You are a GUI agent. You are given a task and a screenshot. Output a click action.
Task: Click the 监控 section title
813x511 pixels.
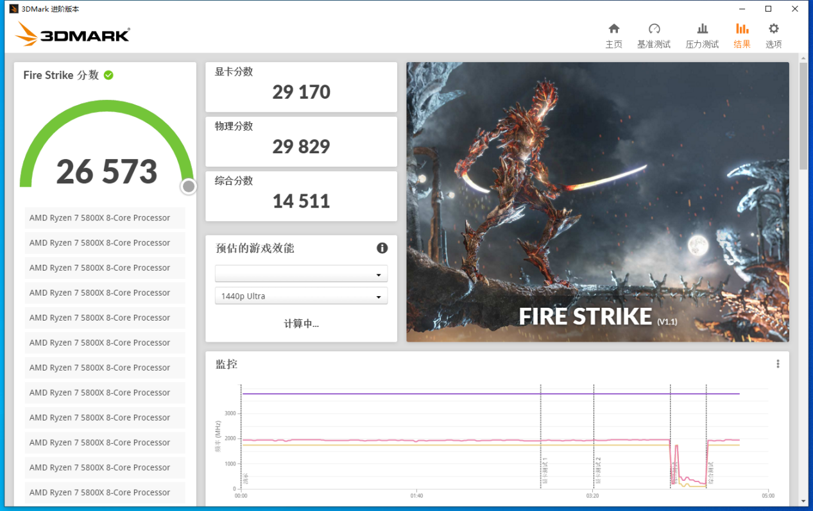227,364
